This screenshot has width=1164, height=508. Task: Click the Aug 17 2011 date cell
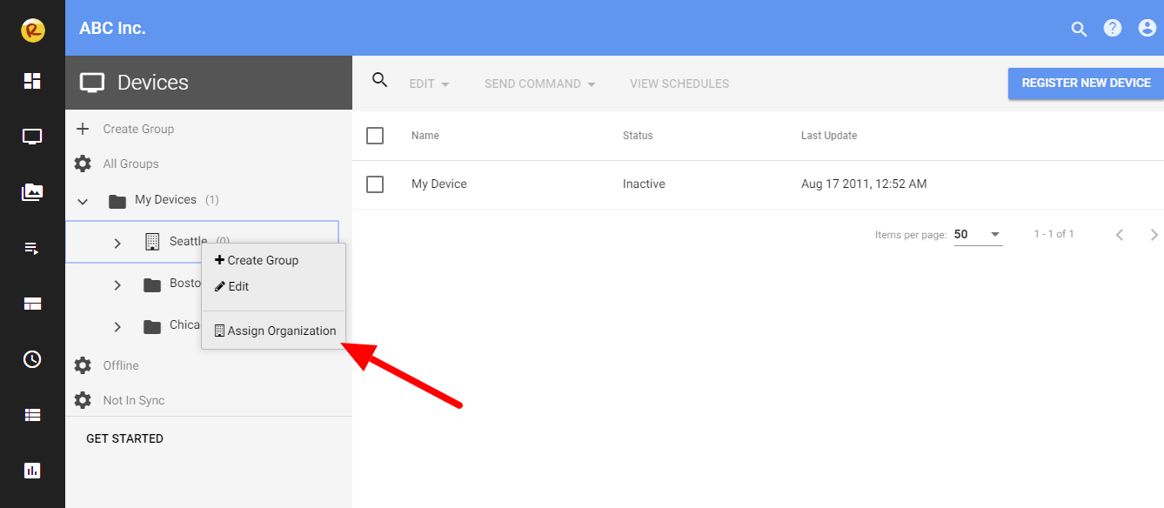(864, 184)
